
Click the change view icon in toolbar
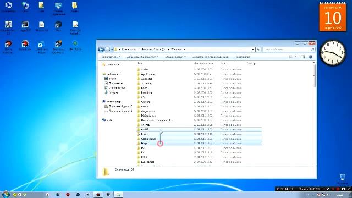pyautogui.click(x=290, y=57)
